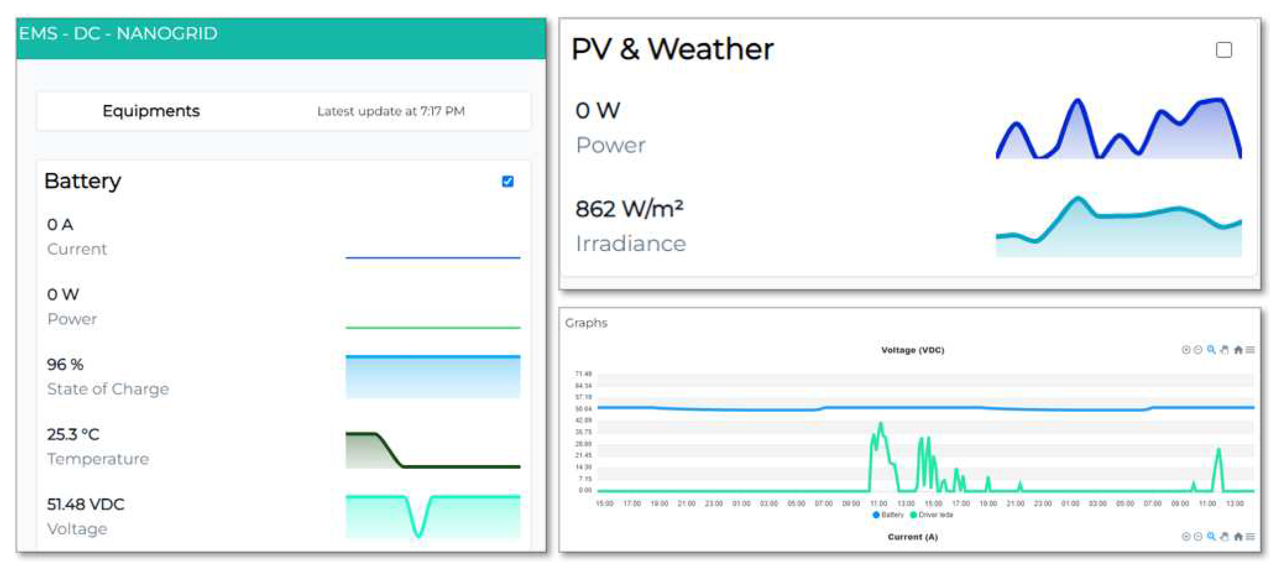Click the Irradiance sparkline chart
Image resolution: width=1280 pixels, height=576 pixels.
1118,226
